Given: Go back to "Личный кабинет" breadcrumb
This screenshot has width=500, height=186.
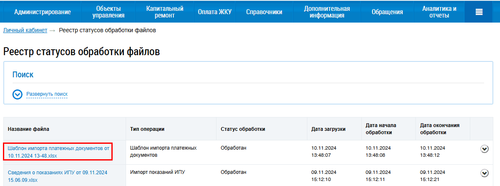Looking at the screenshot, I should click(25, 31).
